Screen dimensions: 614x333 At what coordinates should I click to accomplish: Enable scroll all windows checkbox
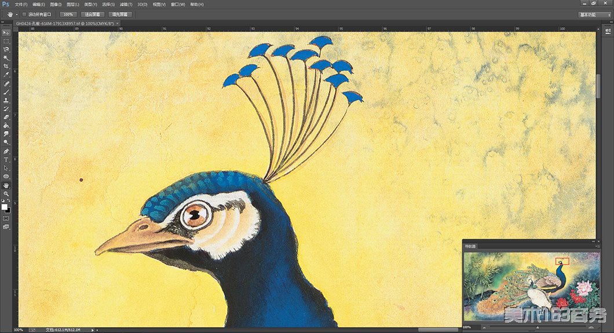[24, 14]
